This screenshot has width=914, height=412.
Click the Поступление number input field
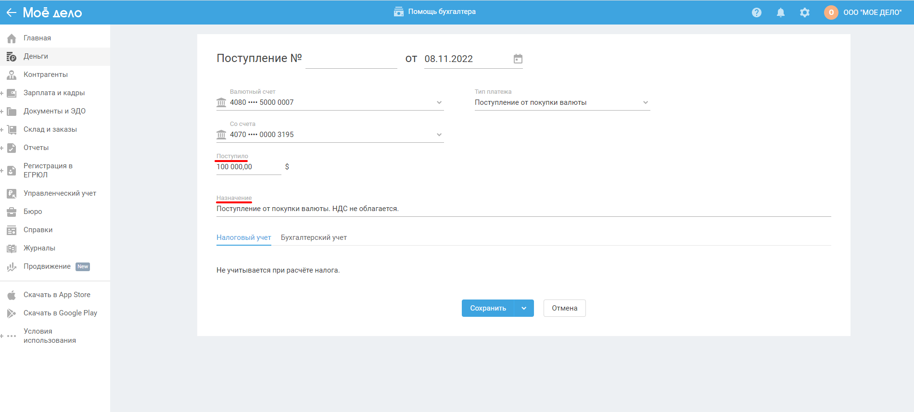point(351,59)
